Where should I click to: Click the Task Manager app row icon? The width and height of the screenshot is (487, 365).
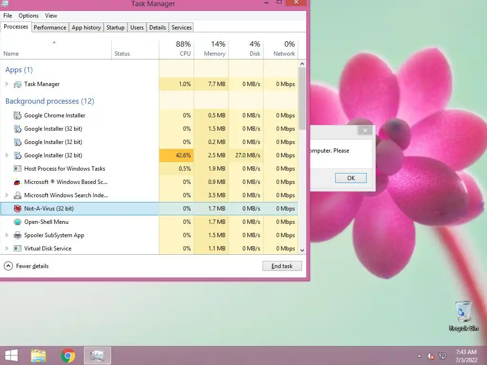pos(18,84)
